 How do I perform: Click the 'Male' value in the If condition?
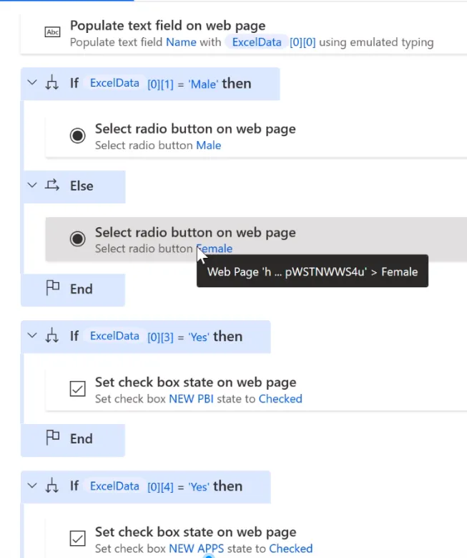click(203, 85)
